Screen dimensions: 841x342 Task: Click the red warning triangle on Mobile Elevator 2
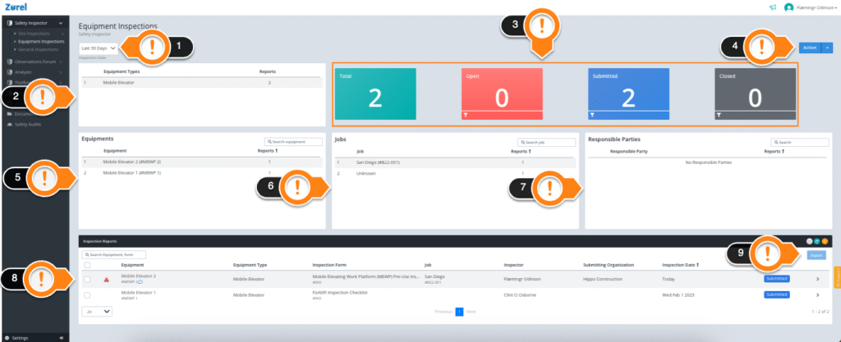(x=107, y=280)
